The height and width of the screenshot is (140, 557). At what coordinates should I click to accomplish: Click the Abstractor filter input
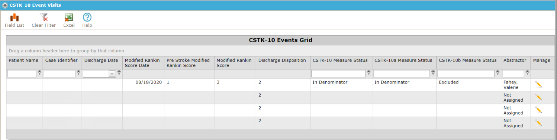click(x=513, y=74)
